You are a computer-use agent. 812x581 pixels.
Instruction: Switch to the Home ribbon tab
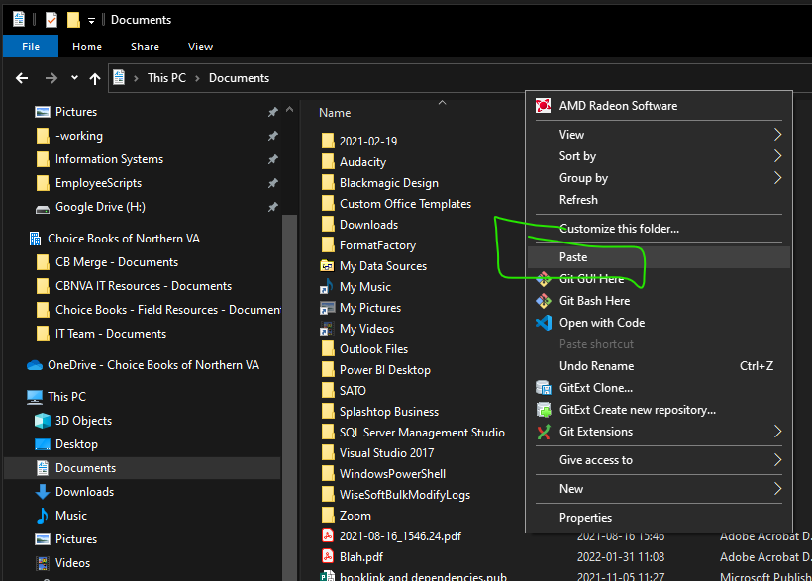(x=87, y=47)
